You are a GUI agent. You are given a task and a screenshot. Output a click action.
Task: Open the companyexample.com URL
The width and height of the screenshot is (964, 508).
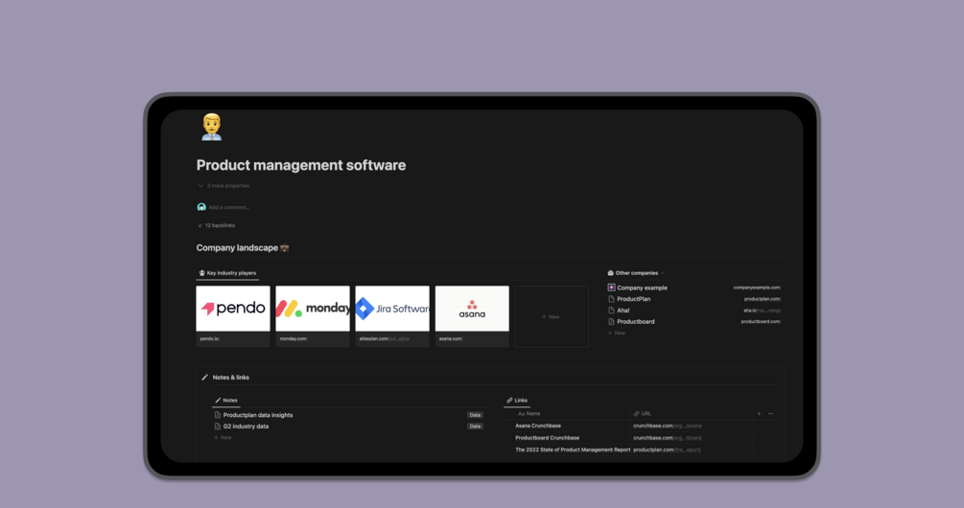(757, 288)
